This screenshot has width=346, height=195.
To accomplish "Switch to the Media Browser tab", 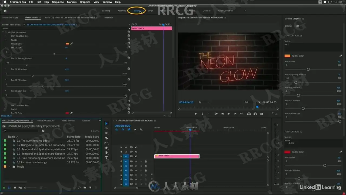I will (68, 121).
